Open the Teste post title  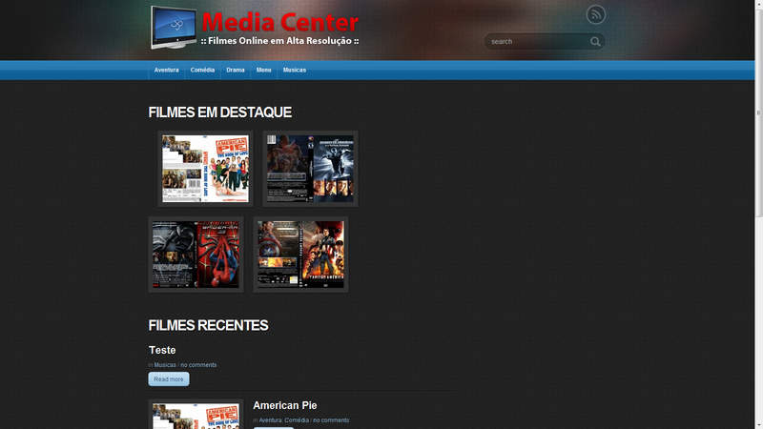tap(162, 350)
